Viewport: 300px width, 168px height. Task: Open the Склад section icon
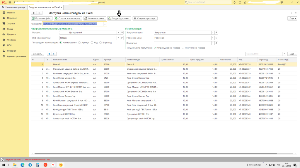(3, 29)
